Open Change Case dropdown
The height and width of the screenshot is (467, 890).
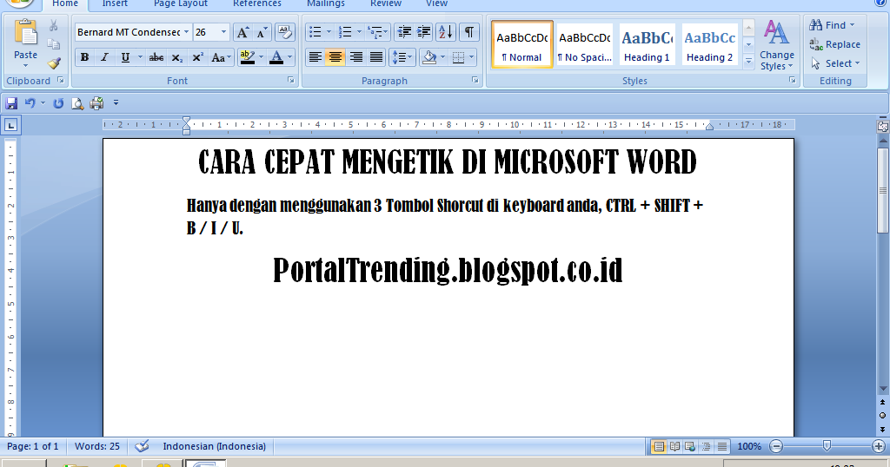click(220, 58)
